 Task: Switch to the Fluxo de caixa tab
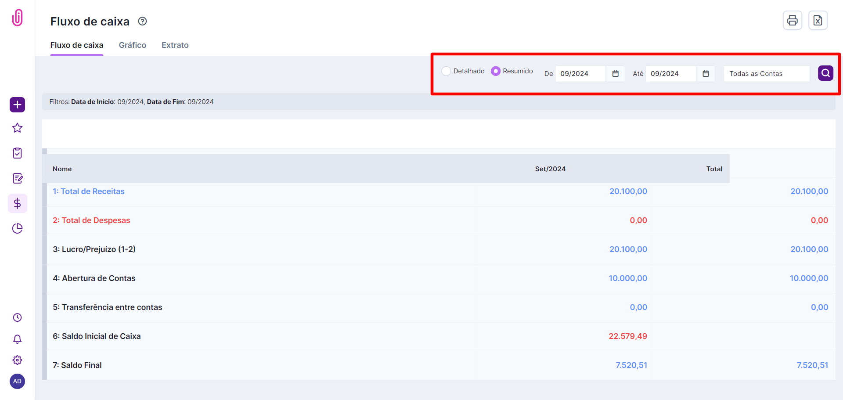77,45
